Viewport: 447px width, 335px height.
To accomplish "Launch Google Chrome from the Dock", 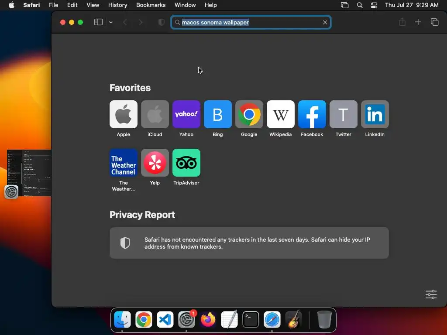I will point(144,319).
